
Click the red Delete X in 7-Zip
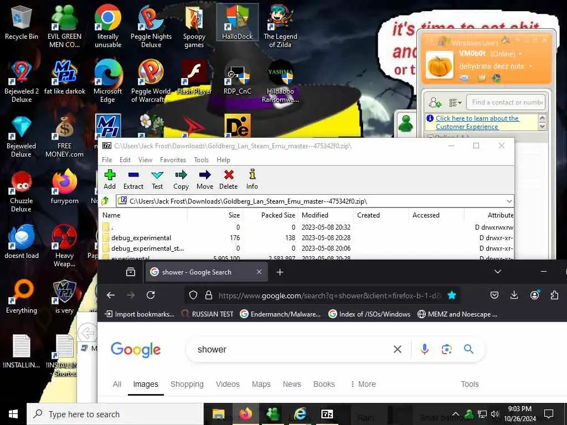229,180
